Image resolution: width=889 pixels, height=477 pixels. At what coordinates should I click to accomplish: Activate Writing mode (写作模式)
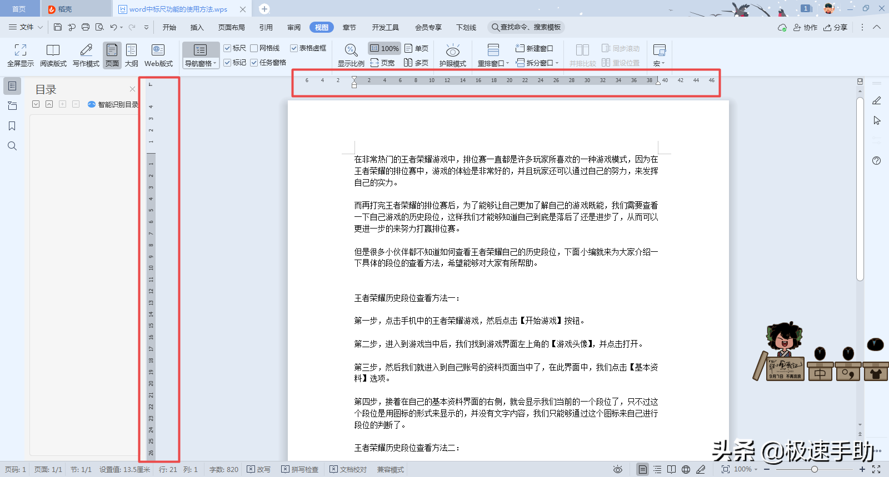coord(86,55)
